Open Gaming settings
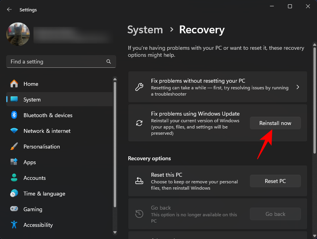The image size is (317, 239). pyautogui.click(x=60, y=209)
